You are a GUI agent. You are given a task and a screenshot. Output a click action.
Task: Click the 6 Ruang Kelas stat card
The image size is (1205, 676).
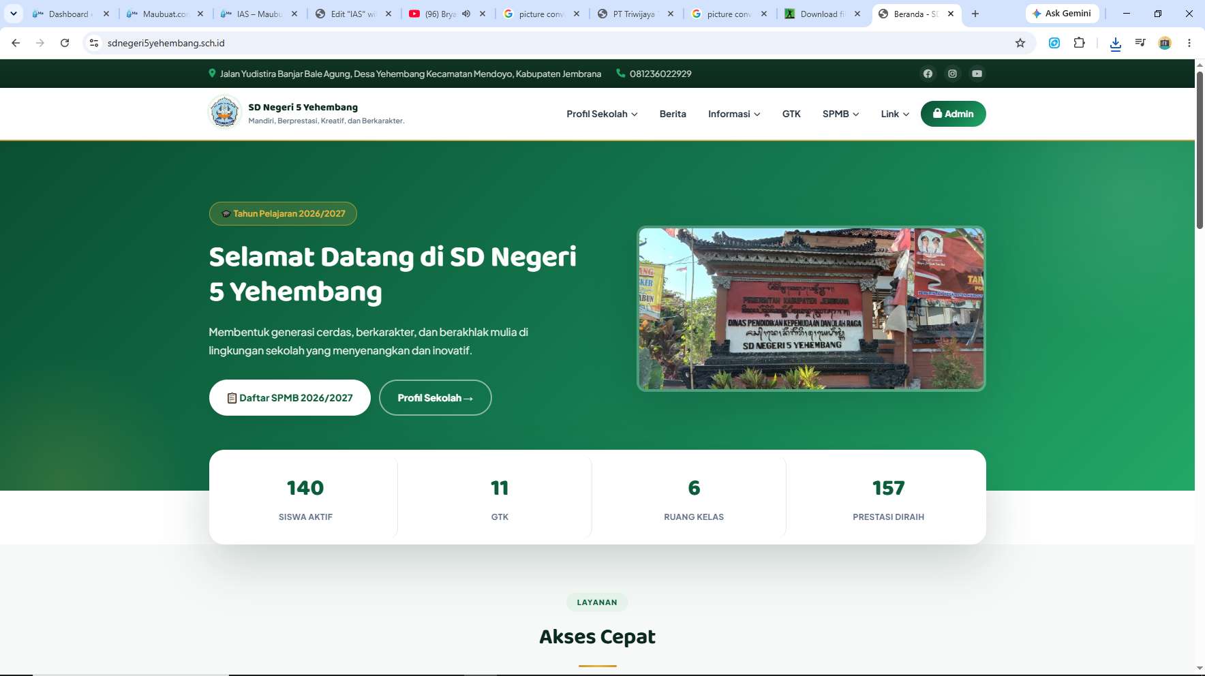[x=694, y=497]
